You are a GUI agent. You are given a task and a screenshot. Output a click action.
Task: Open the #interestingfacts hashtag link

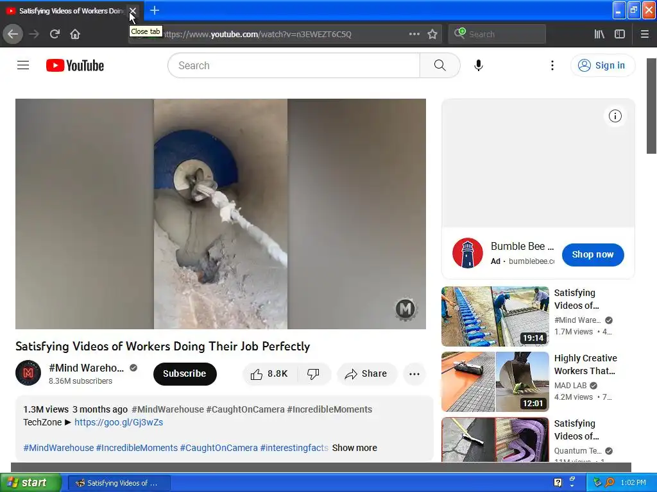294,448
